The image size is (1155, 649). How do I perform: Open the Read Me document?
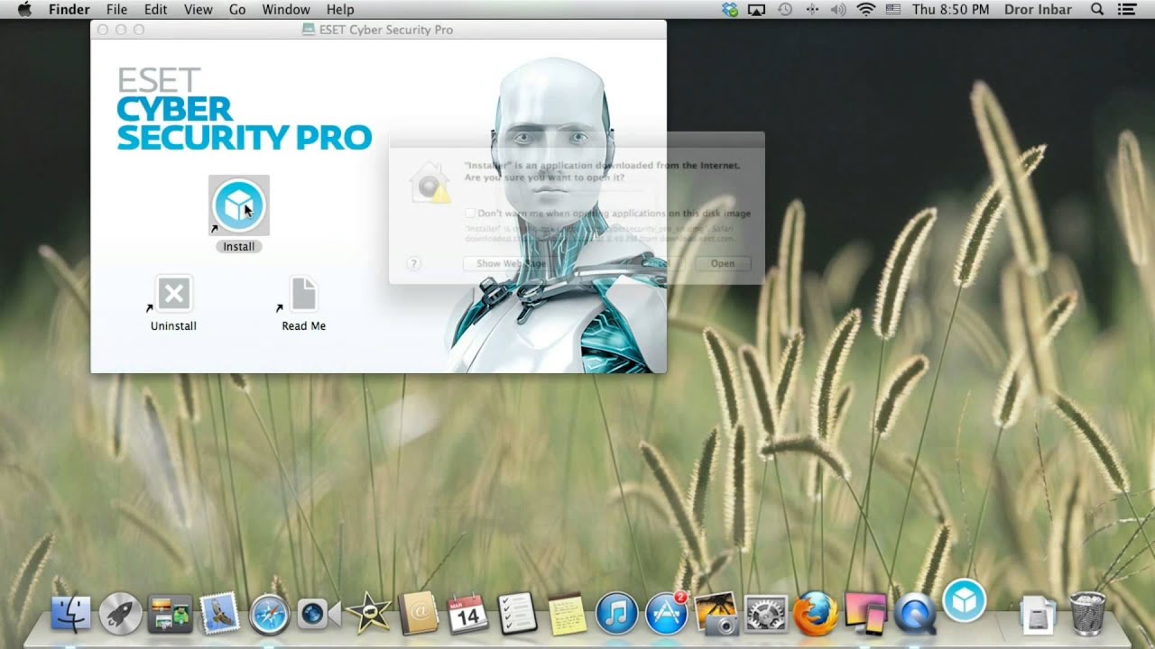pos(304,294)
